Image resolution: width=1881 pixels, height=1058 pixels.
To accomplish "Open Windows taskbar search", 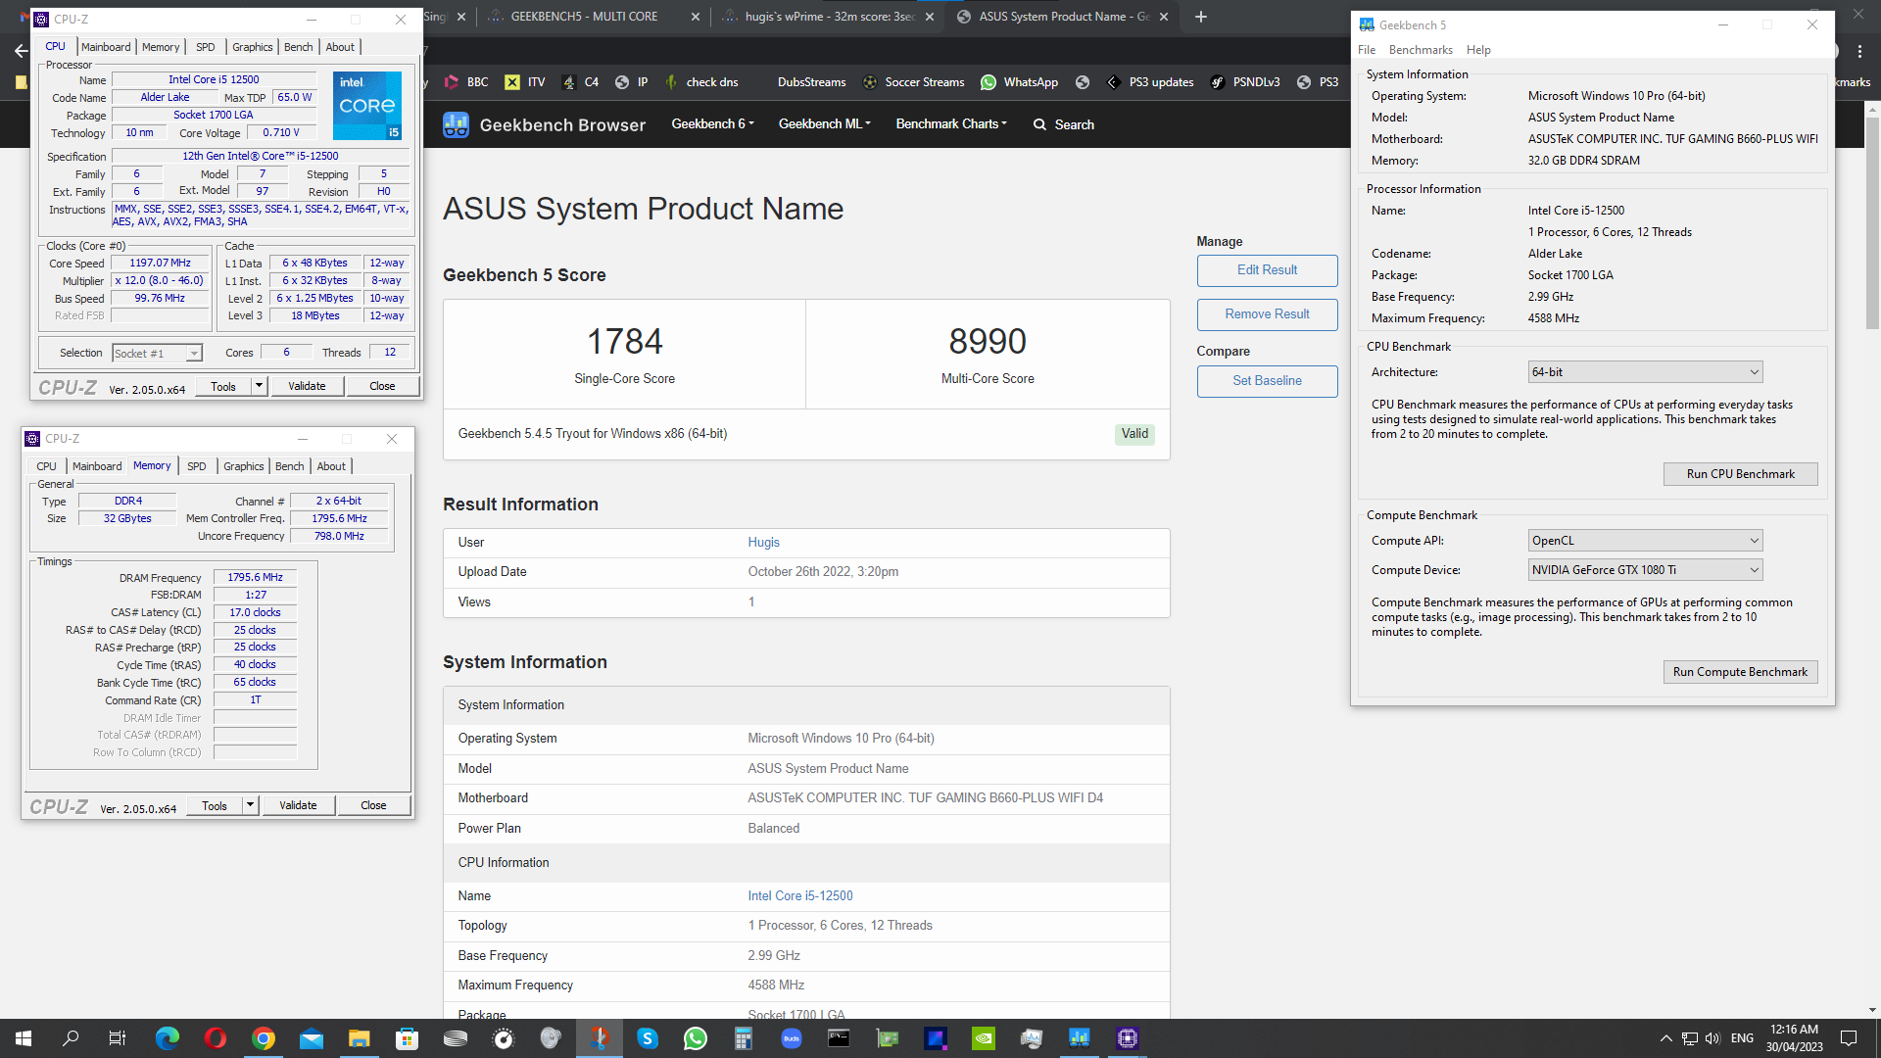I will click(71, 1038).
